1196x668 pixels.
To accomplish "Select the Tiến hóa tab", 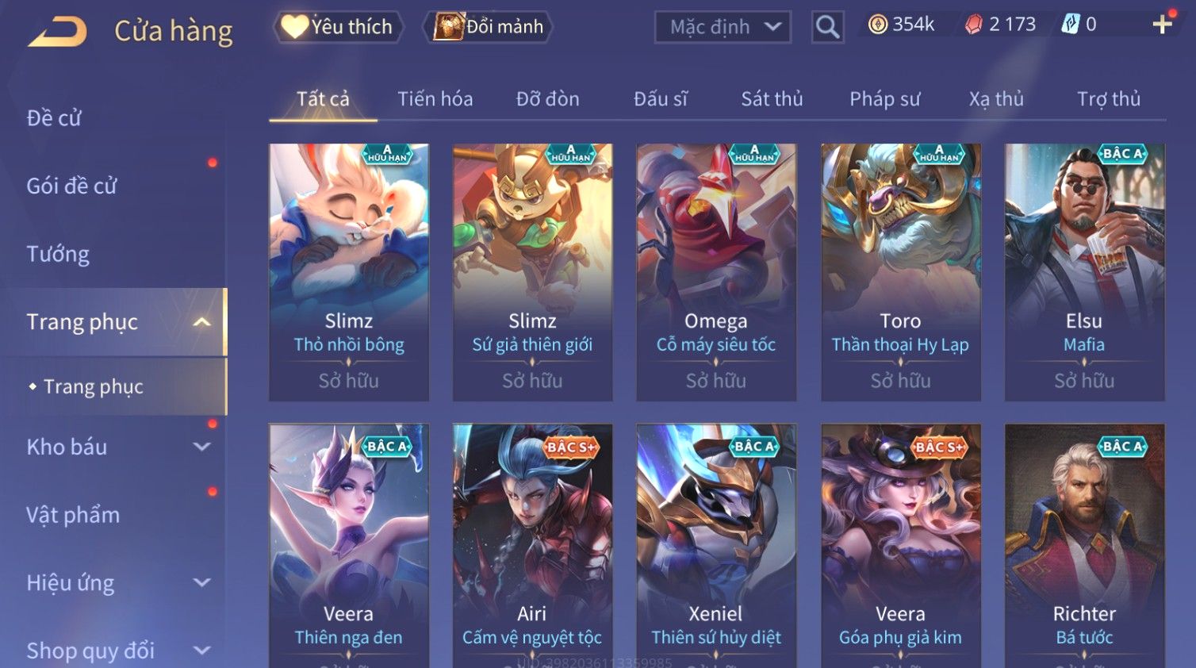I will click(x=435, y=99).
